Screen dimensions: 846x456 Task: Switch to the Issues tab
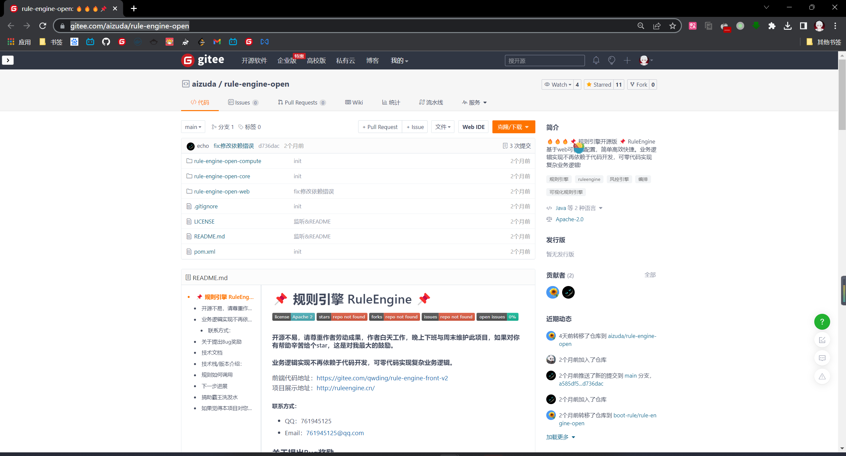point(243,103)
